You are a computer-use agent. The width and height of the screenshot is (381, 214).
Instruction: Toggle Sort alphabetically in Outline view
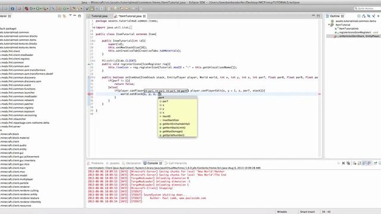click(364, 16)
